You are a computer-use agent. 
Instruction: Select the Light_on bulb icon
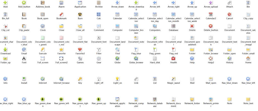(117, 79)
